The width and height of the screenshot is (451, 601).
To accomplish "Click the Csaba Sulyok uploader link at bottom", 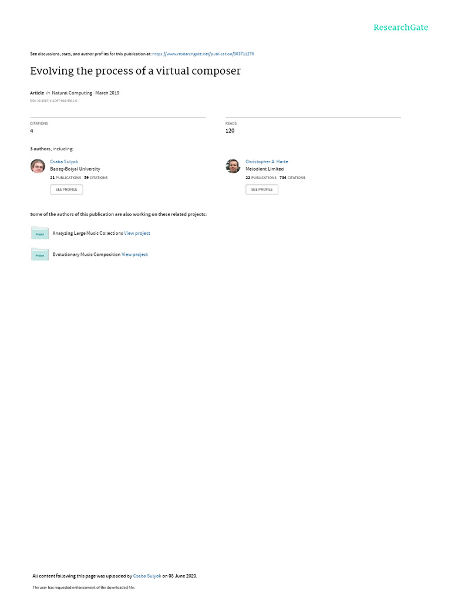I will (147, 576).
